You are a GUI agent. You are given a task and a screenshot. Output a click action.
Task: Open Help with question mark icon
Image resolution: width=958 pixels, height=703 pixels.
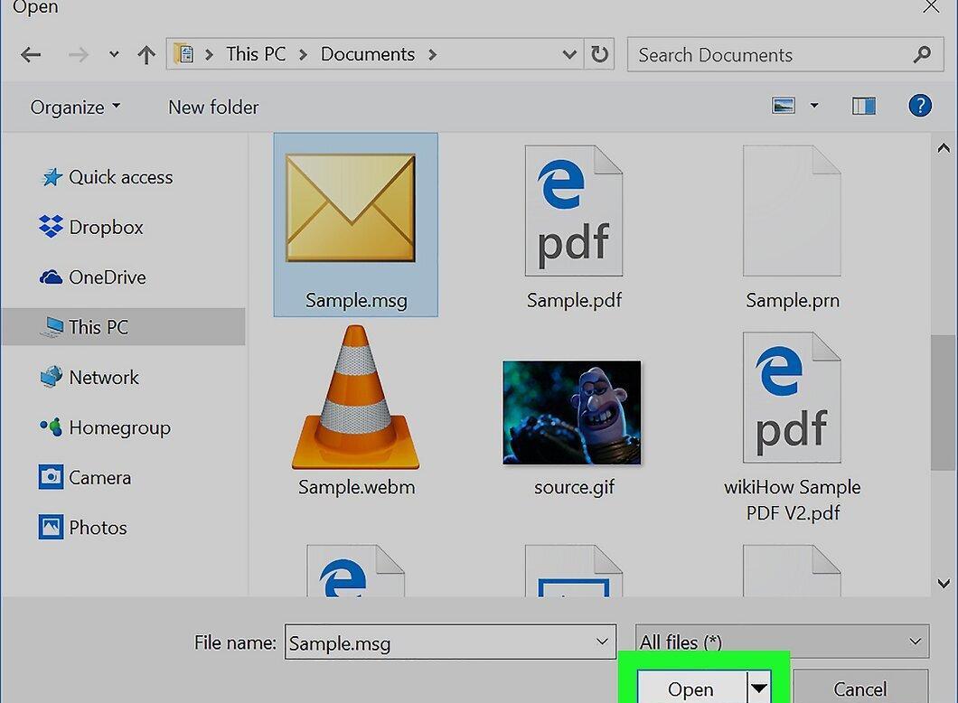[x=920, y=106]
